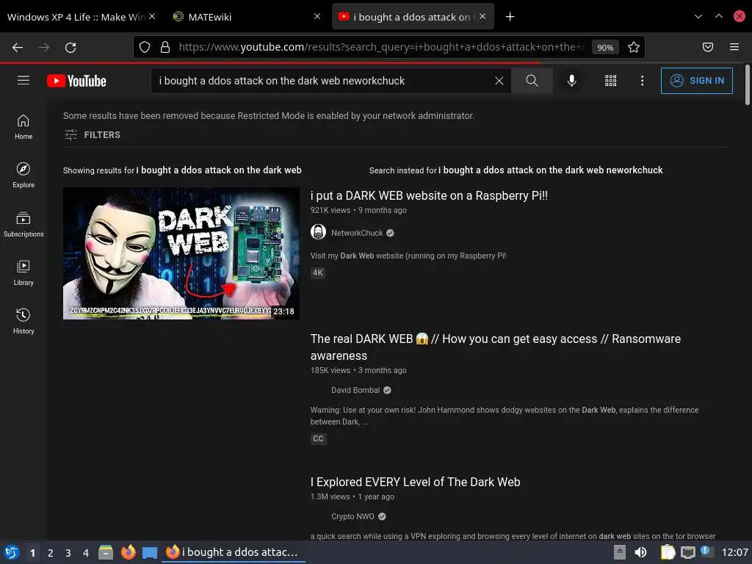Click the browser forward arrow
The image size is (752, 564).
click(x=44, y=48)
